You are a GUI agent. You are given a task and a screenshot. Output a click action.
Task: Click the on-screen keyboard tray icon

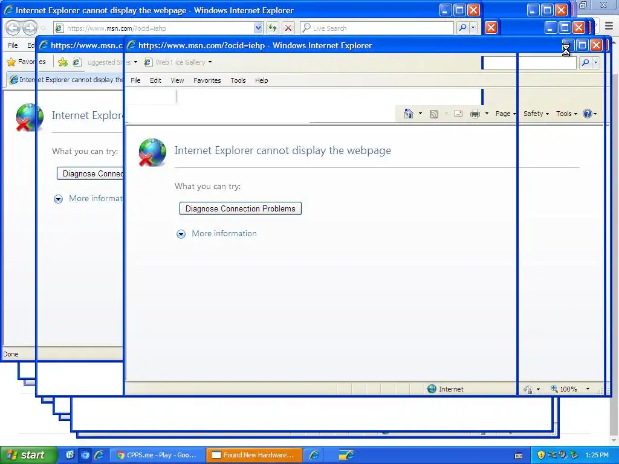click(519, 456)
